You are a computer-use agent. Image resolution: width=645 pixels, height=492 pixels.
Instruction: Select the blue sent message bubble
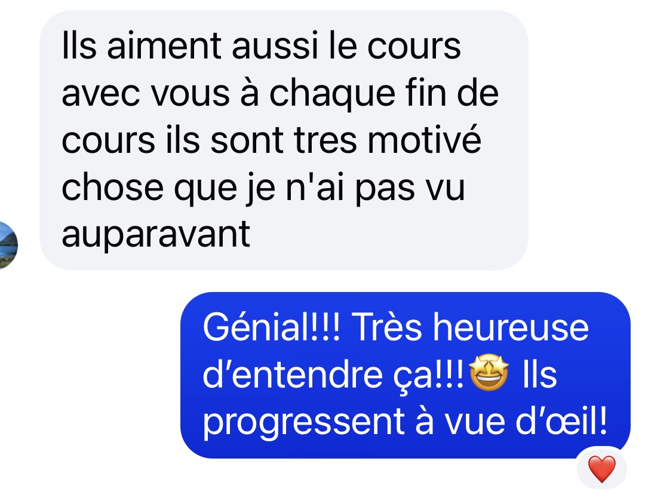tap(405, 375)
